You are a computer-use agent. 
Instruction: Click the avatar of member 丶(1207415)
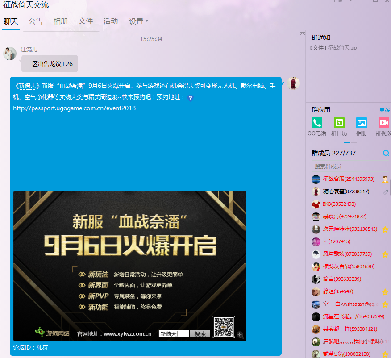[316, 241]
